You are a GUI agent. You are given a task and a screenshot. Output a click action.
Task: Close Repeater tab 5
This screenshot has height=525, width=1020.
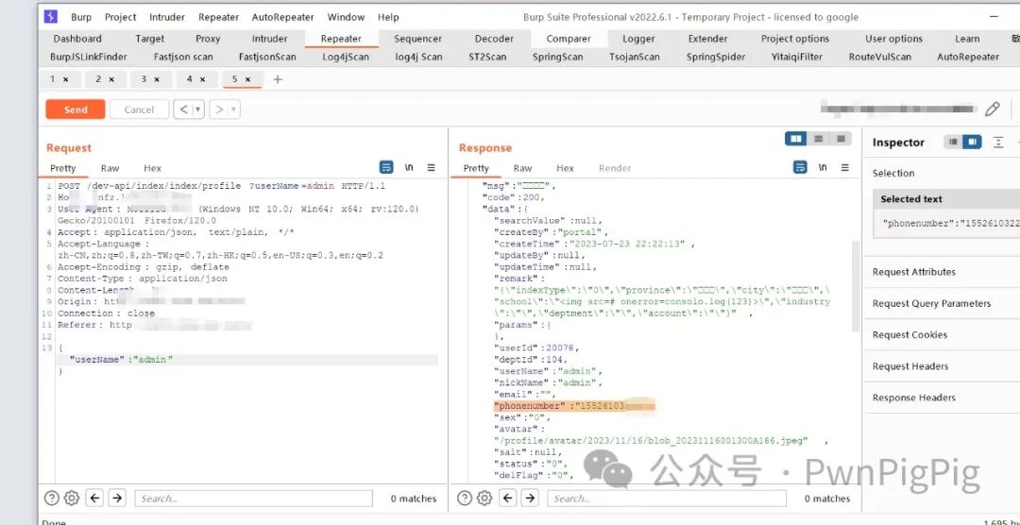[x=247, y=79]
